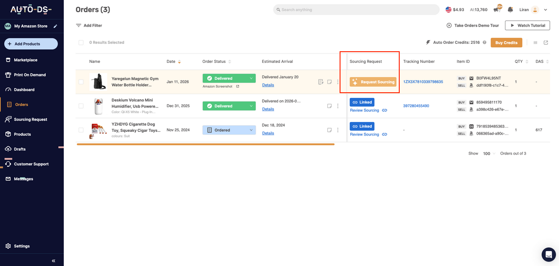Click the Liran user avatar

coord(535,9)
